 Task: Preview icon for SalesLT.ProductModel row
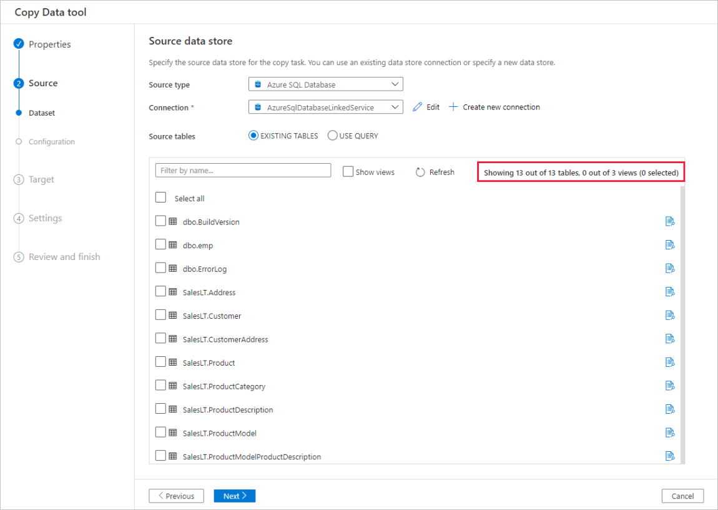670,432
